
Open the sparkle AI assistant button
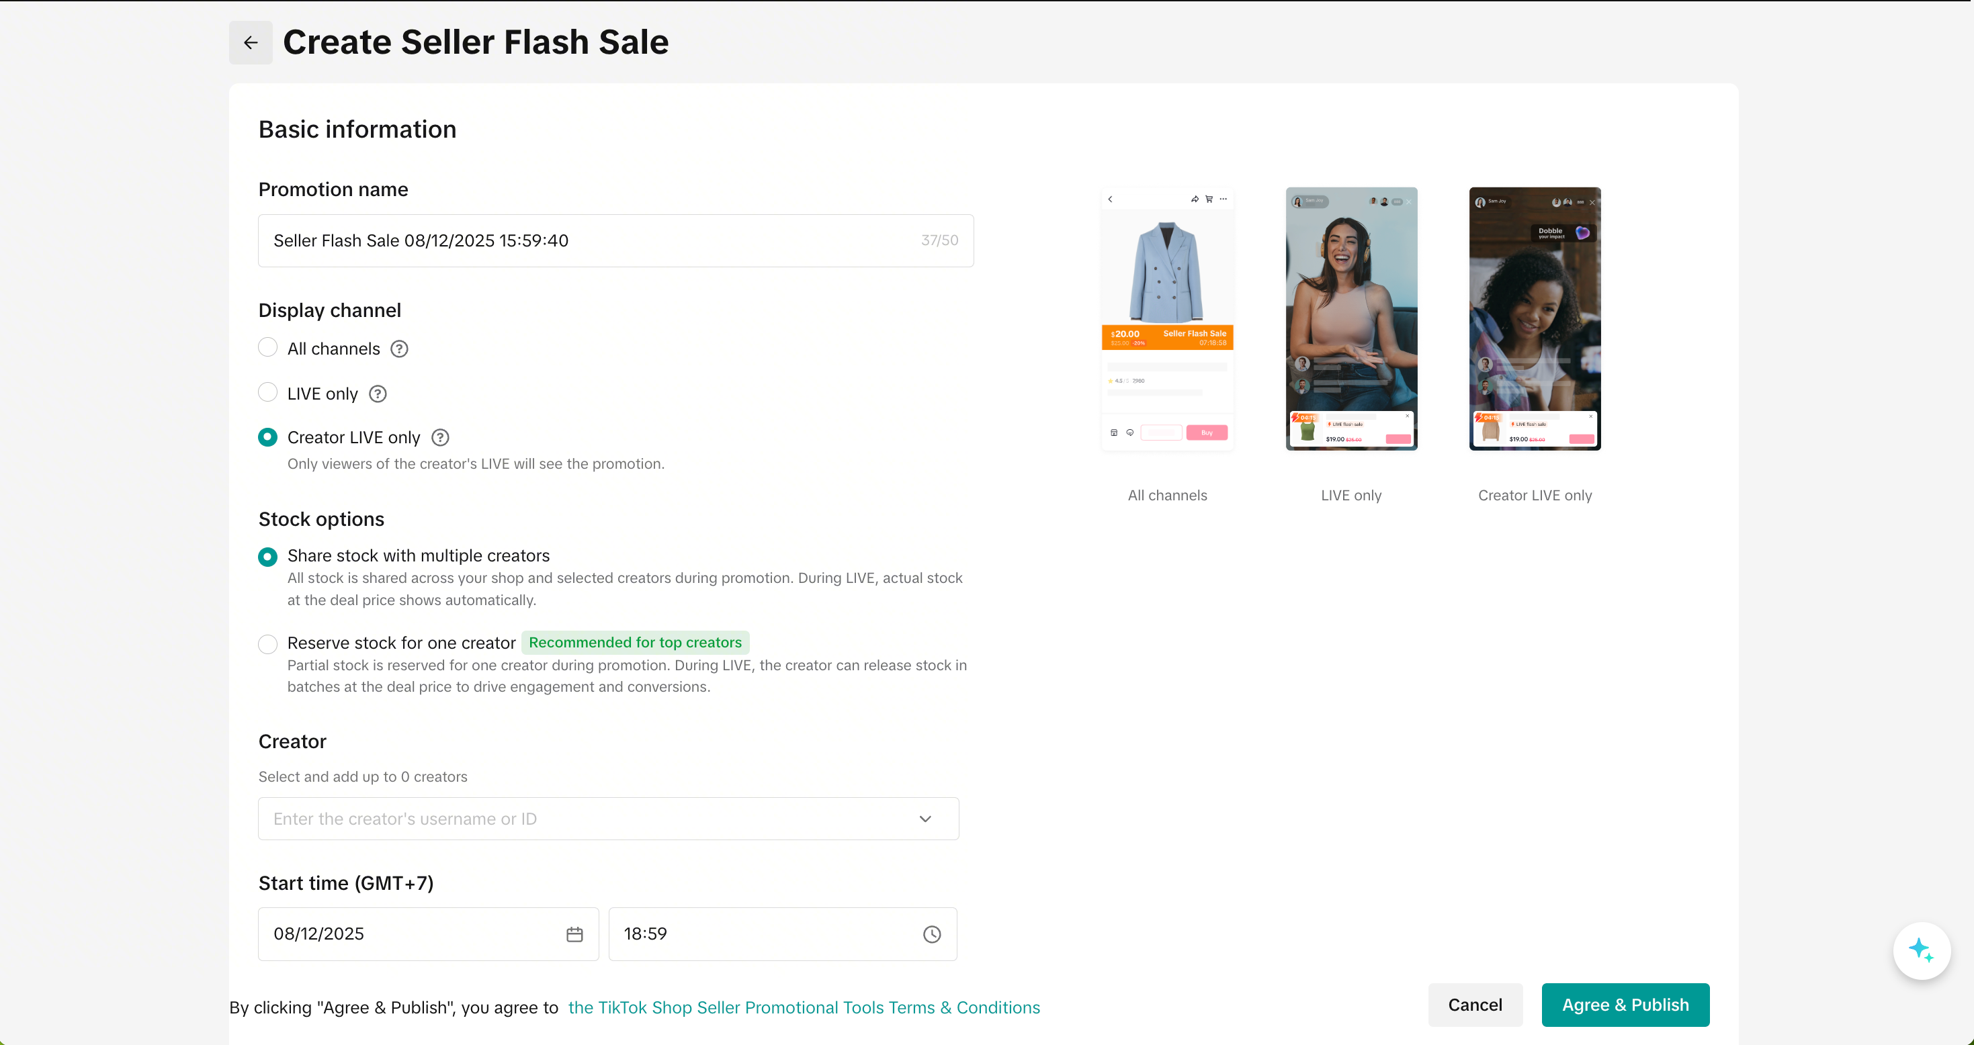click(1920, 950)
